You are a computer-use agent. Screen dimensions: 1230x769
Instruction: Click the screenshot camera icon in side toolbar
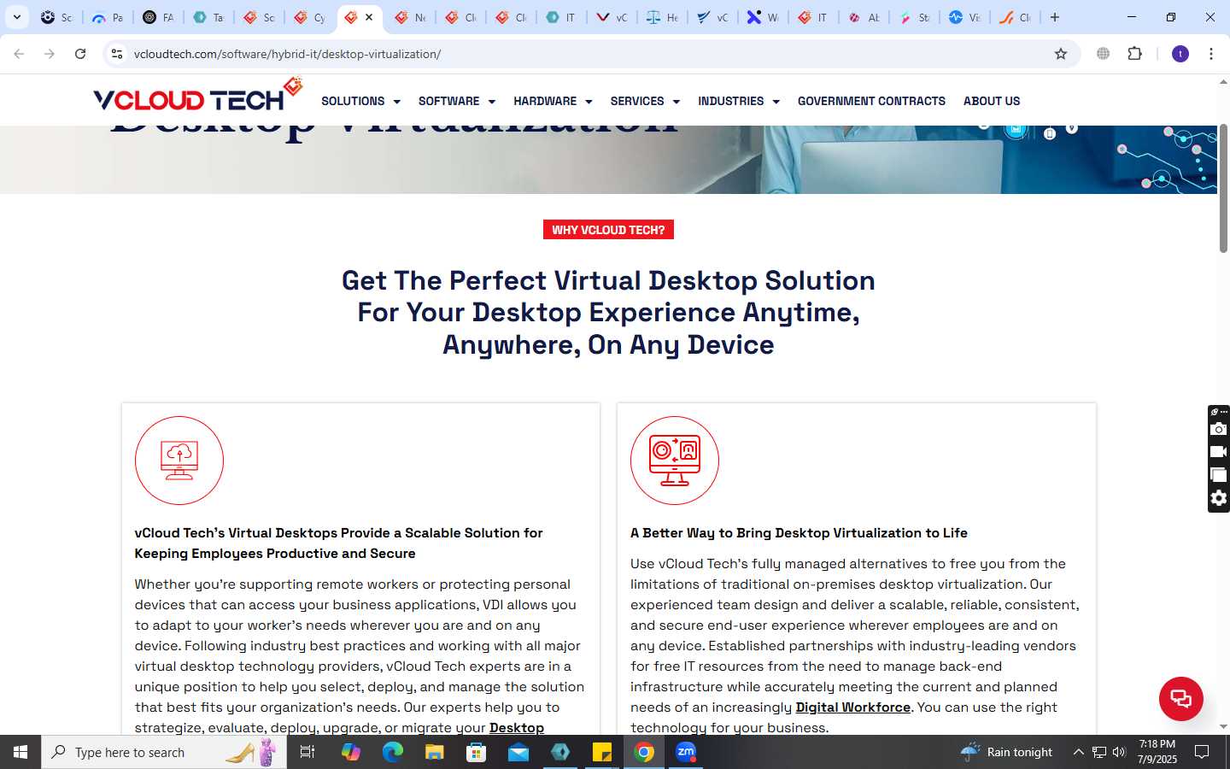click(x=1219, y=429)
